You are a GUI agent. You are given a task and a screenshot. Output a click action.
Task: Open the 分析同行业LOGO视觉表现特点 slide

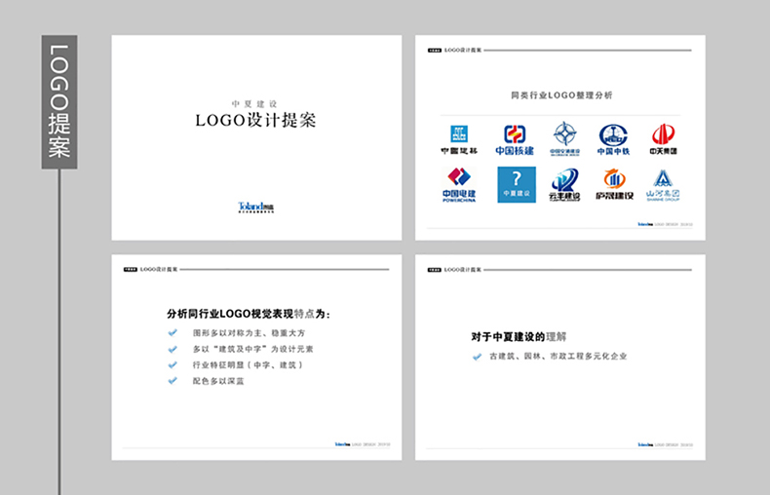256,358
